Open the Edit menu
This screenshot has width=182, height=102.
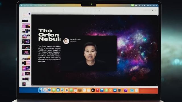pos(31,5)
